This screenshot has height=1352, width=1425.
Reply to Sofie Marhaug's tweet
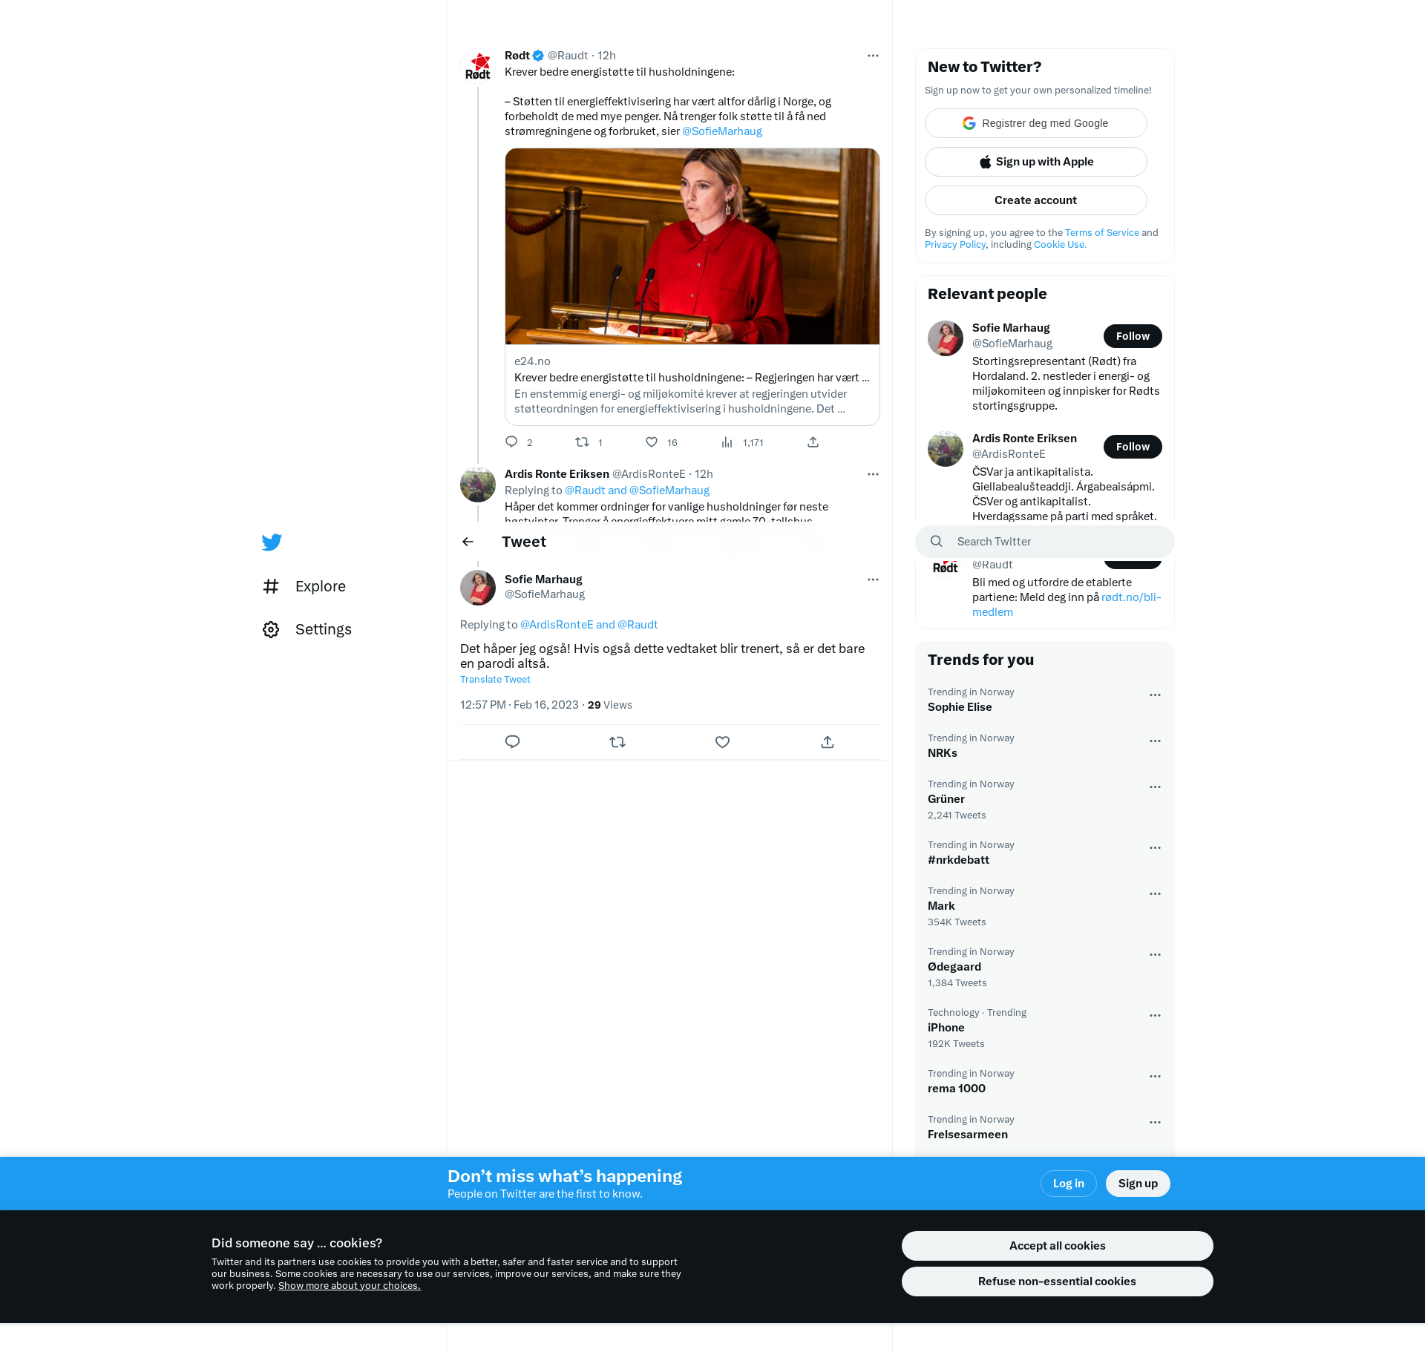(x=512, y=742)
